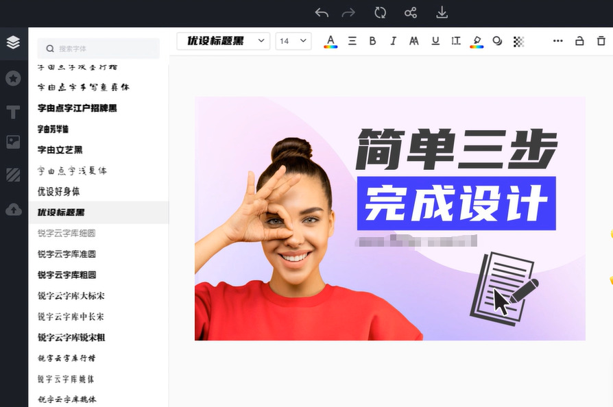The width and height of the screenshot is (613, 407).
Task: Toggle italic formatting
Action: [394, 41]
